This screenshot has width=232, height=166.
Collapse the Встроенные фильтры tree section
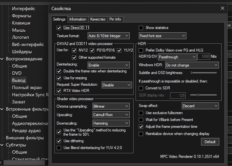coord(2,109)
